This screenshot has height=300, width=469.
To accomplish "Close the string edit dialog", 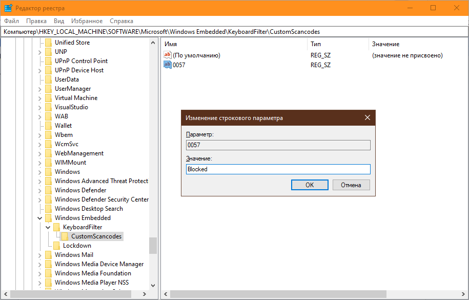I will click(x=368, y=117).
